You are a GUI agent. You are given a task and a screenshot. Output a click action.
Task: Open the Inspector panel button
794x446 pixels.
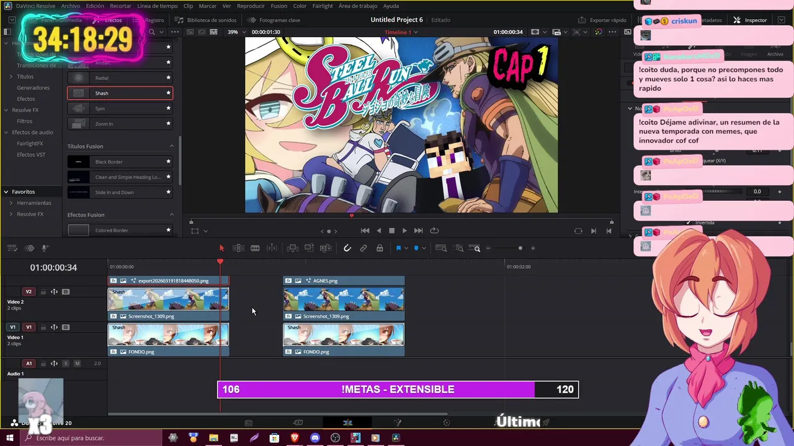click(750, 20)
